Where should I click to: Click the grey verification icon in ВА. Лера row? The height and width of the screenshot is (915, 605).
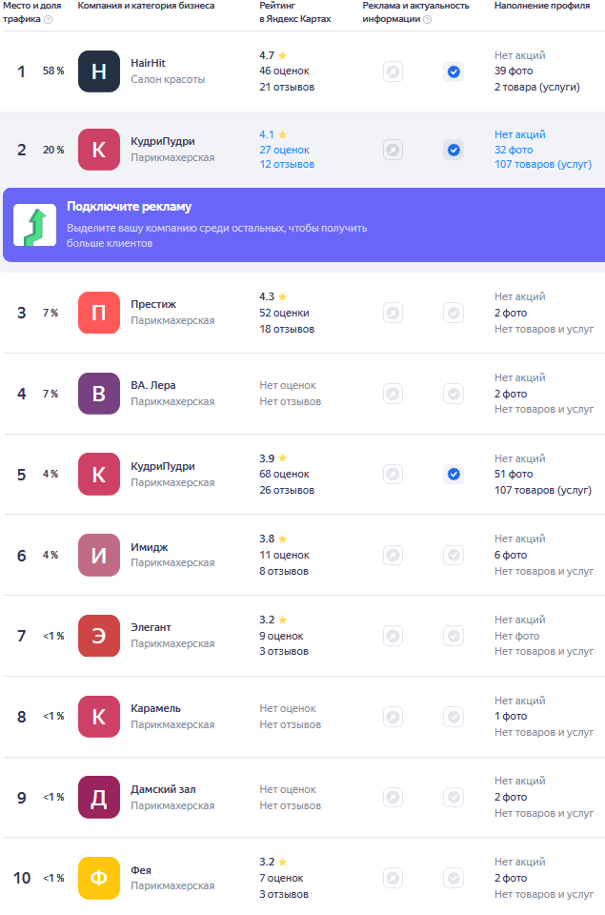[454, 394]
